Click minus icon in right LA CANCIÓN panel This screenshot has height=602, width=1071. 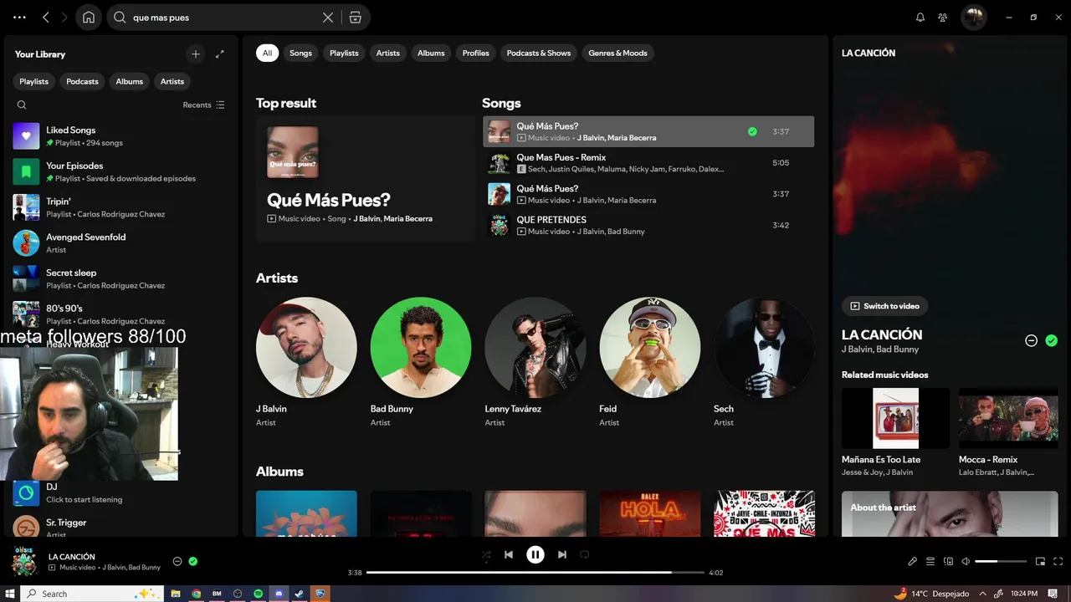click(1032, 340)
